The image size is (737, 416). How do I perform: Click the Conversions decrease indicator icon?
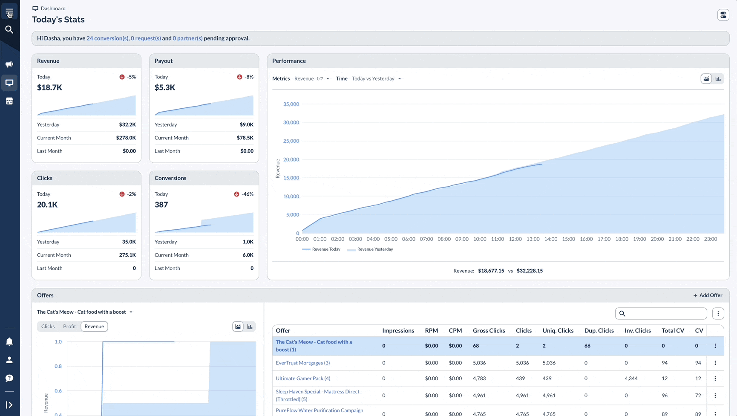pos(236,194)
